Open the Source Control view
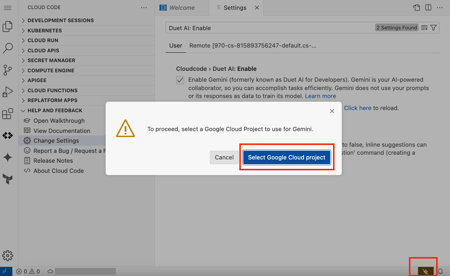This screenshot has height=276, width=450. pyautogui.click(x=8, y=70)
